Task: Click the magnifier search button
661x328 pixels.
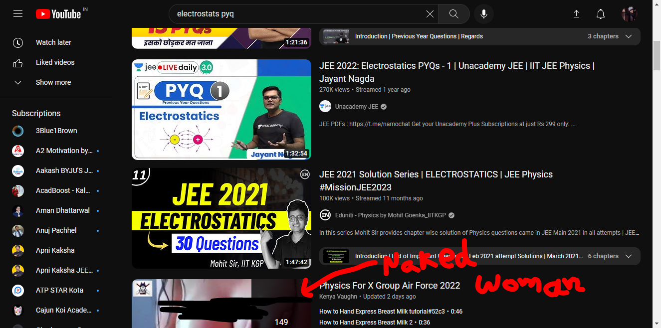Action: click(453, 14)
